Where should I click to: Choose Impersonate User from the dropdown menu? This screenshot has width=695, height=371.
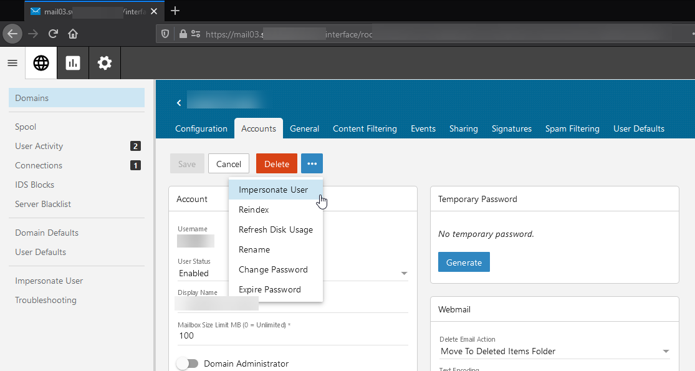pos(273,190)
